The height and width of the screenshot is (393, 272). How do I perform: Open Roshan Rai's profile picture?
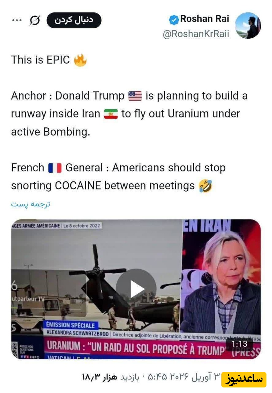pyautogui.click(x=248, y=26)
